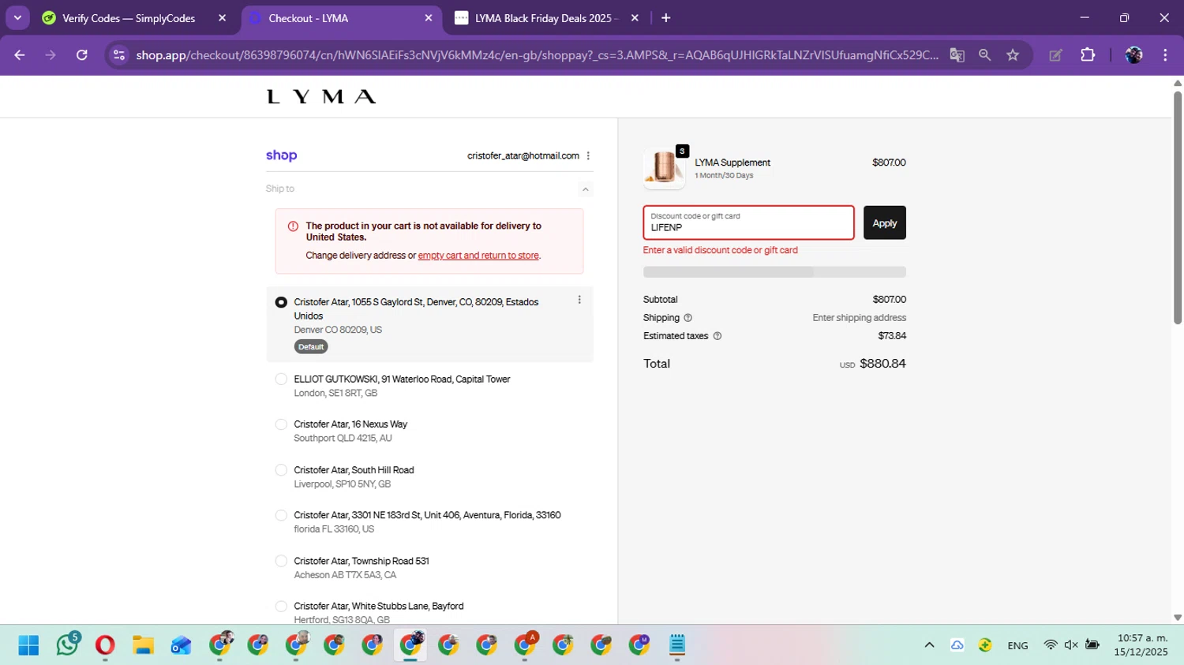The image size is (1184, 665).
Task: Click the scrollbar up arrow
Action: [1178, 83]
